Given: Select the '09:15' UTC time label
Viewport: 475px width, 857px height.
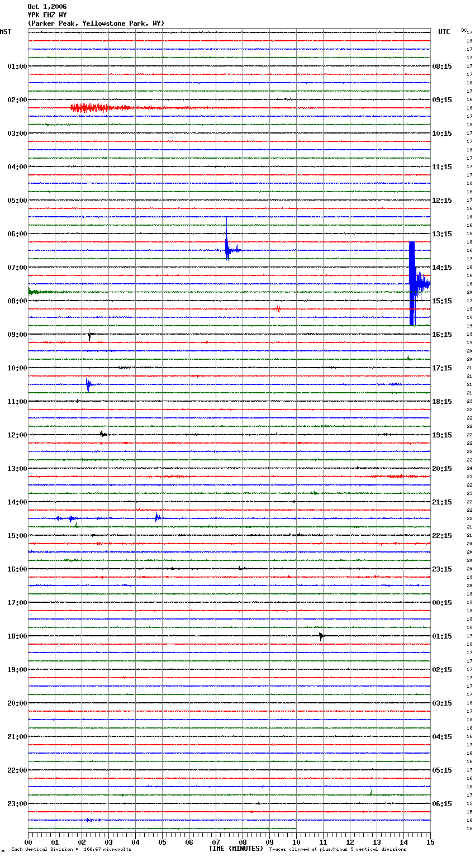Looking at the screenshot, I should coord(442,100).
